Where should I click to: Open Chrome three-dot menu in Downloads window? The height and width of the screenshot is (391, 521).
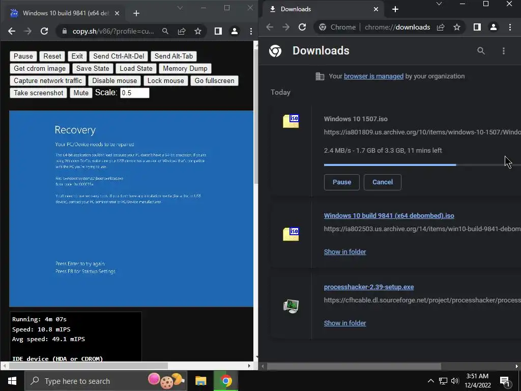510,27
